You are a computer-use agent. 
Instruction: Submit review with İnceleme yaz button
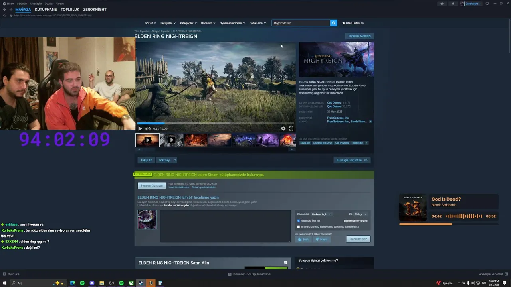coord(358,239)
